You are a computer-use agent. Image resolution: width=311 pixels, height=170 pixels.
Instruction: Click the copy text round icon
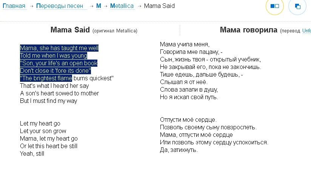(297, 6)
